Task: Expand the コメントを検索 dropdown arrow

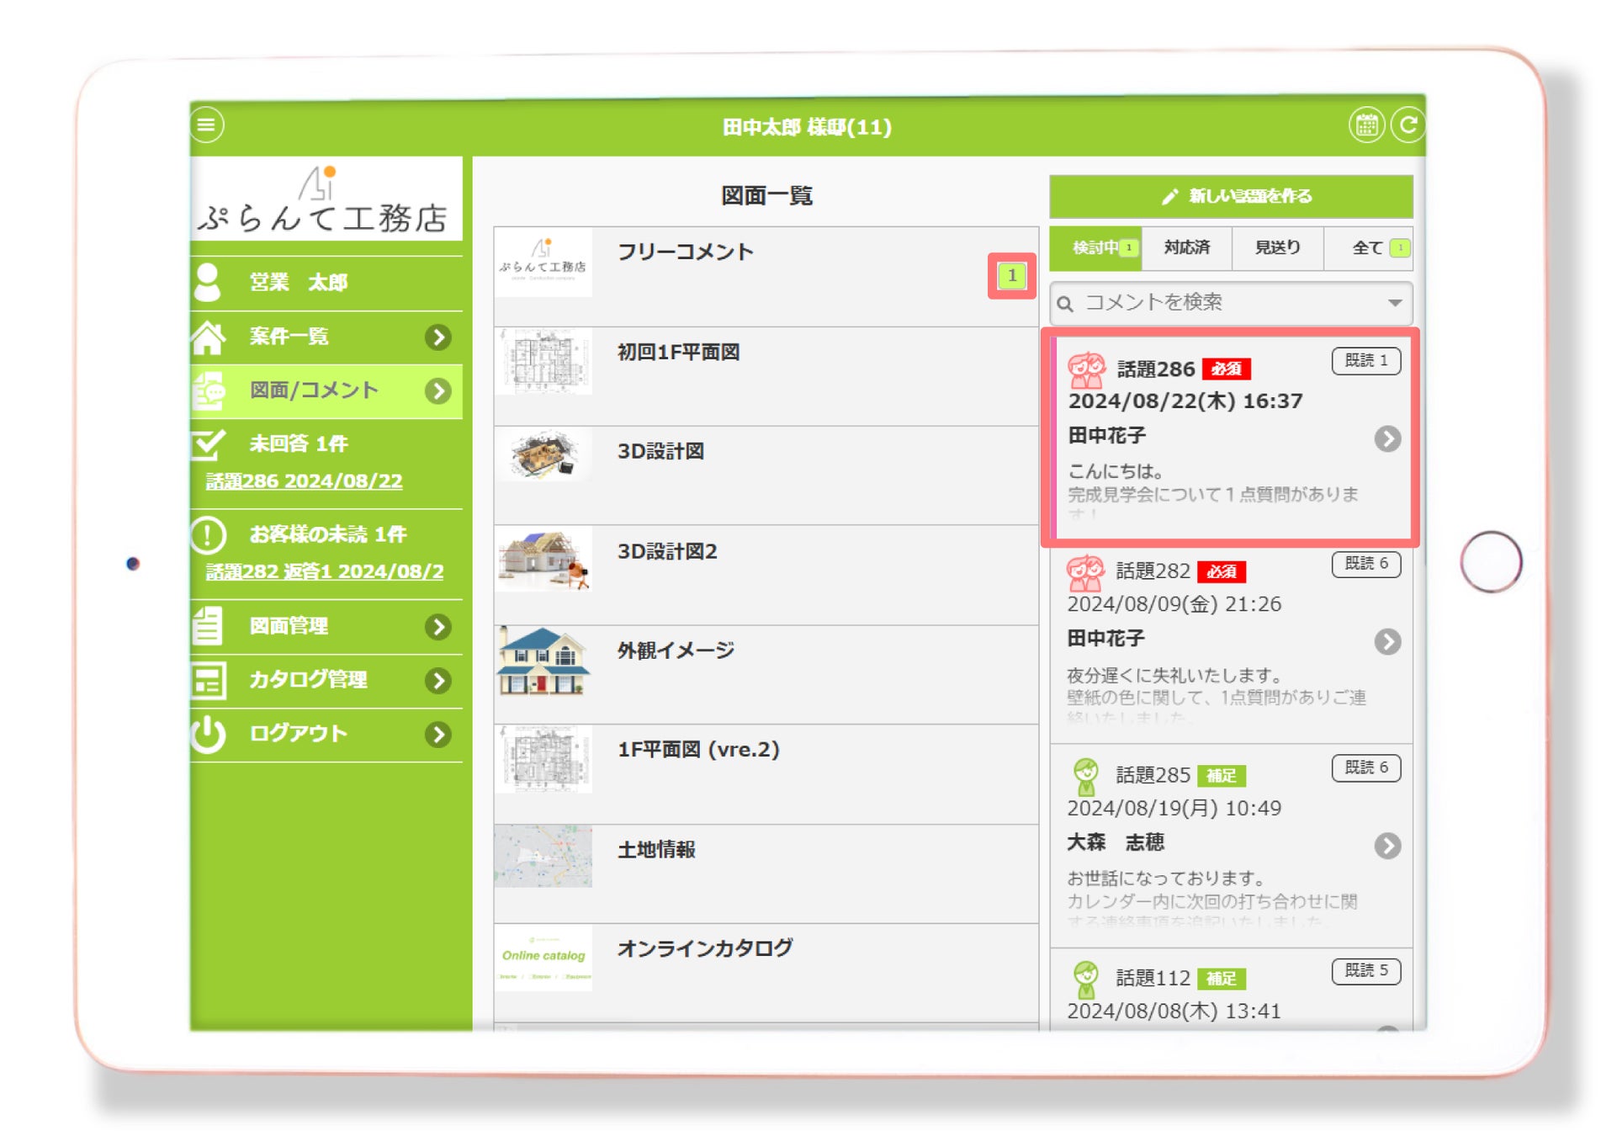Action: (1394, 303)
